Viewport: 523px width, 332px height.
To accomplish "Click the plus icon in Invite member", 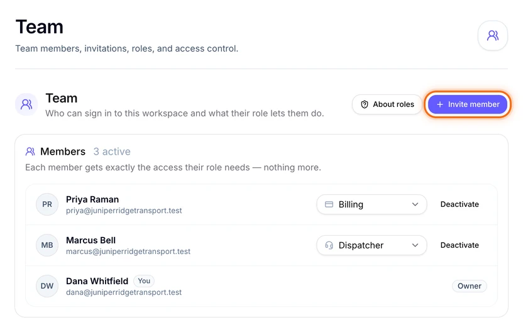I will [x=440, y=104].
